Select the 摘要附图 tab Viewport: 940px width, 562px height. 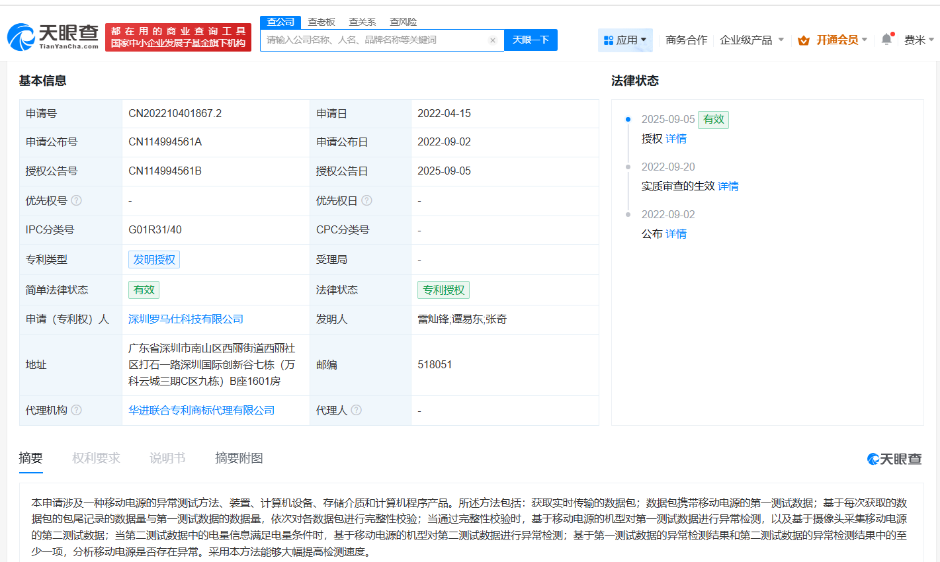tap(238, 457)
